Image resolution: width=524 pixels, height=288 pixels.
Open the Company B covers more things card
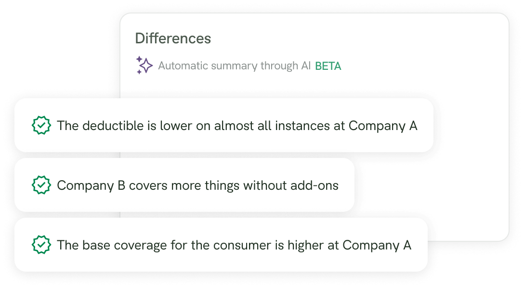[x=184, y=185]
